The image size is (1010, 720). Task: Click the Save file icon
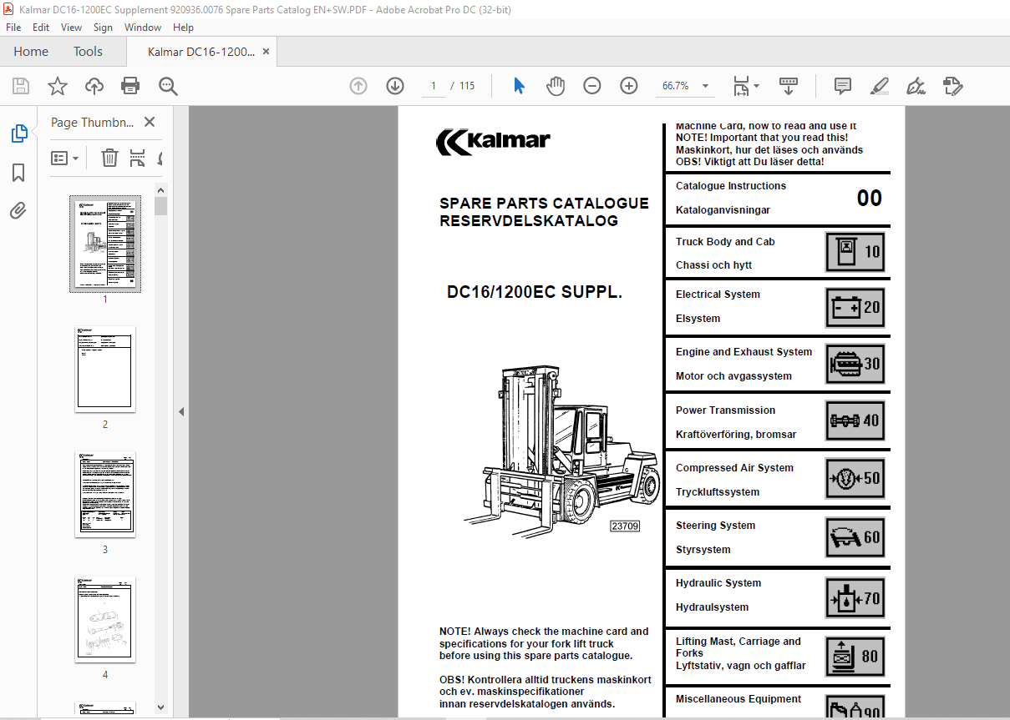point(20,85)
